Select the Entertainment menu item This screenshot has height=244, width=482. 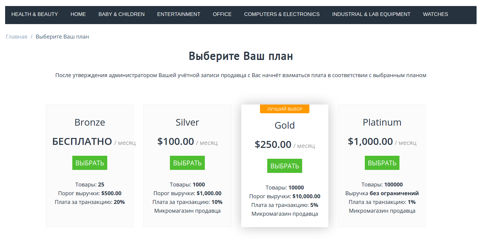point(178,14)
